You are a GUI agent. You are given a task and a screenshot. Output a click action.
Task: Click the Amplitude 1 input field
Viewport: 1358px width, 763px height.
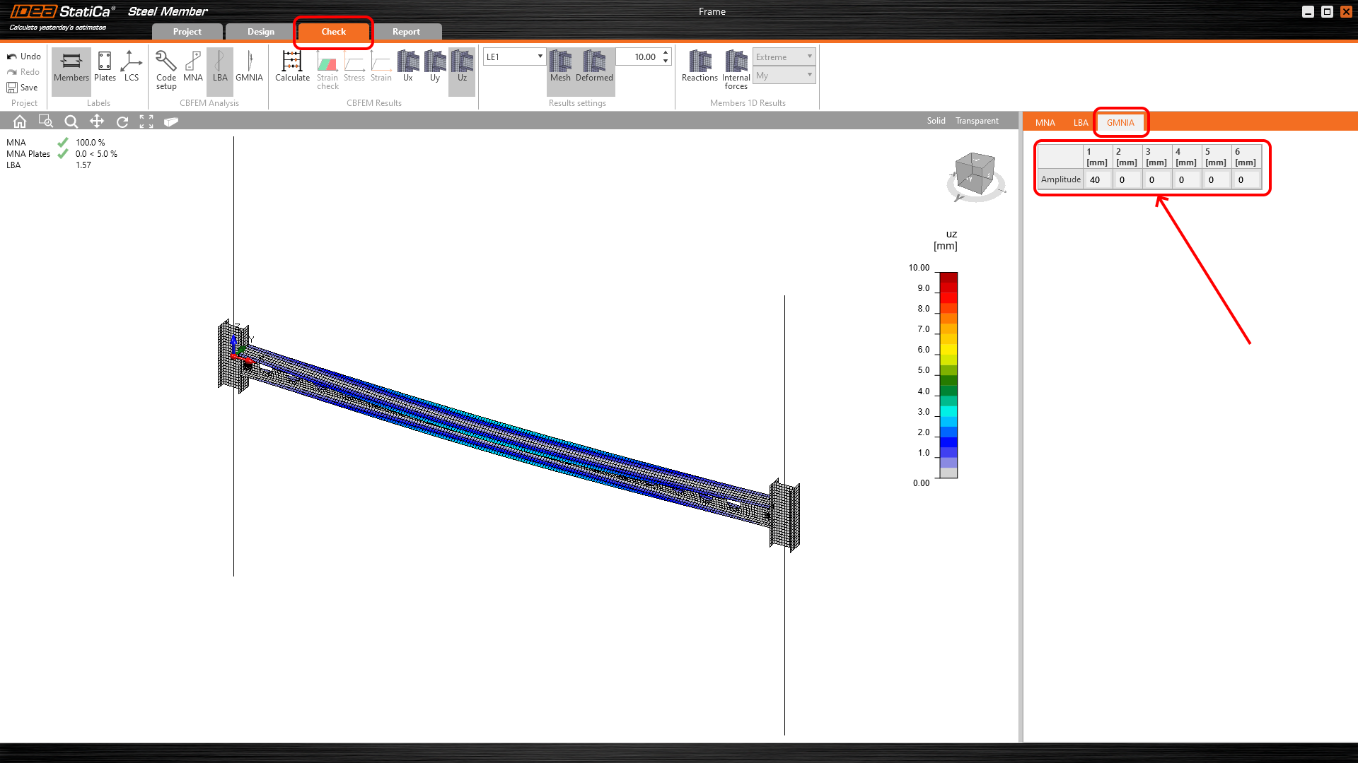click(x=1097, y=180)
